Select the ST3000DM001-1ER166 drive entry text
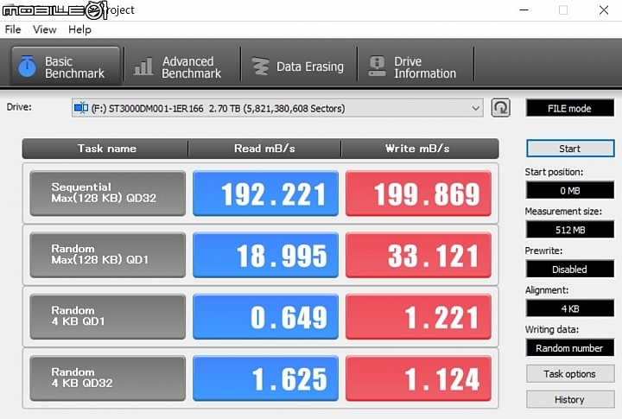Screen dimensions: 622x419 tap(219, 108)
